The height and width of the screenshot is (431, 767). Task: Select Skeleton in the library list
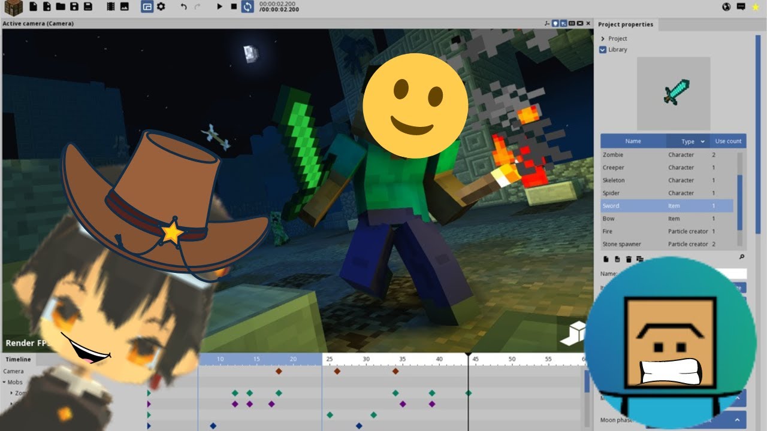(667, 180)
